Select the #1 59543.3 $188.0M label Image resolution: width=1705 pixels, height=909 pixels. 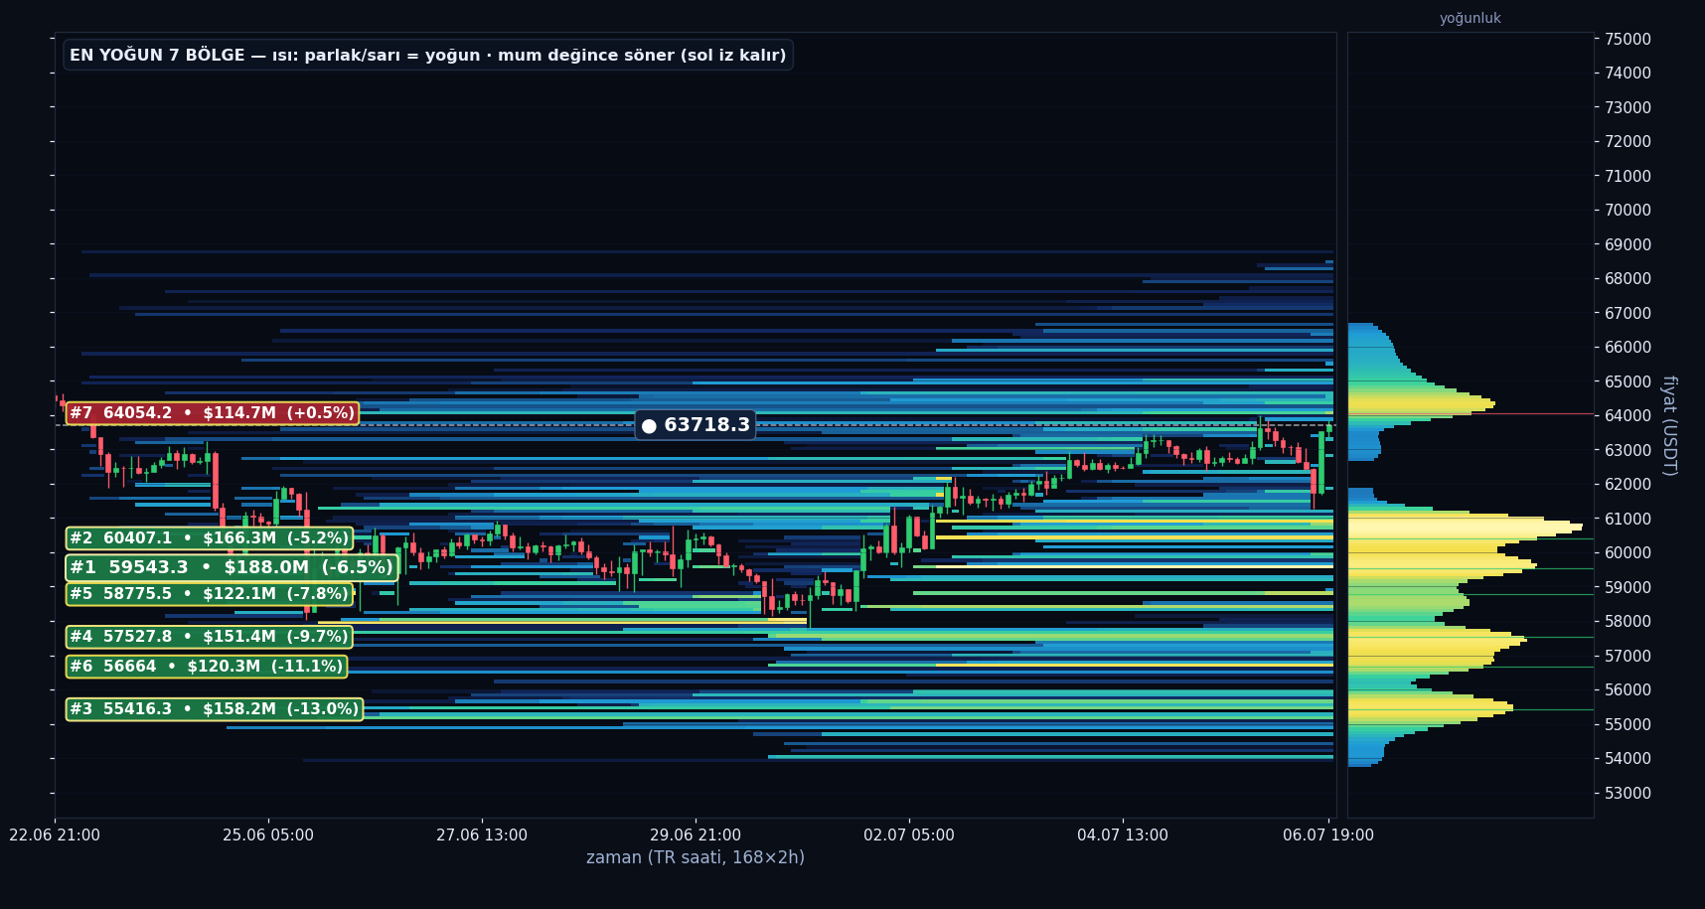point(232,567)
